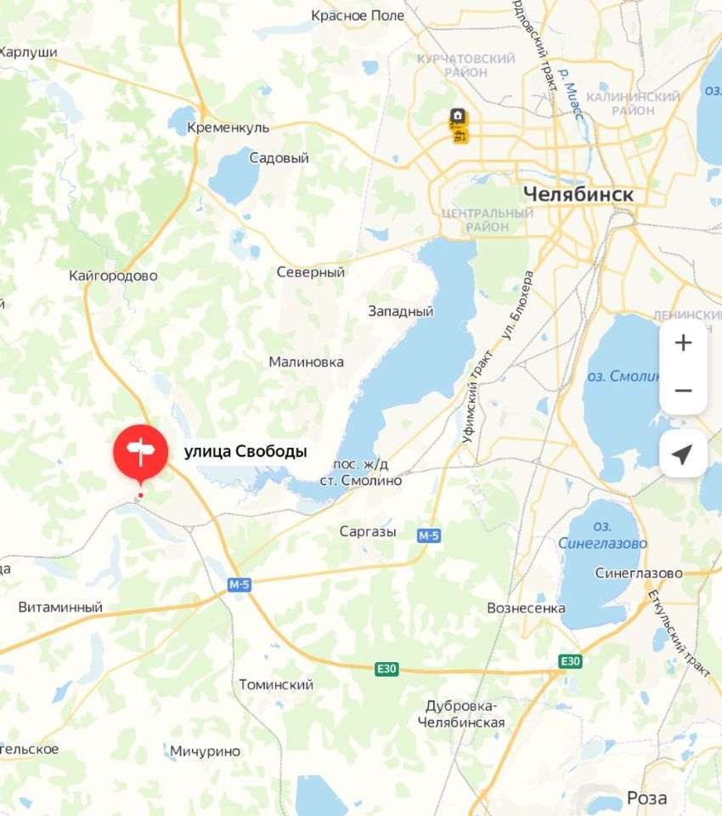This screenshot has height=816, width=722.
Task: Center map on my location arrow
Action: [x=682, y=454]
